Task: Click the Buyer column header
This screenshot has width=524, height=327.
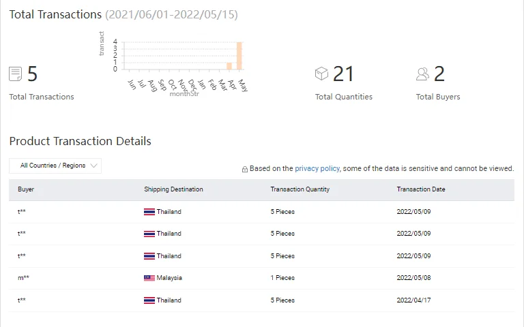Action: click(26, 189)
